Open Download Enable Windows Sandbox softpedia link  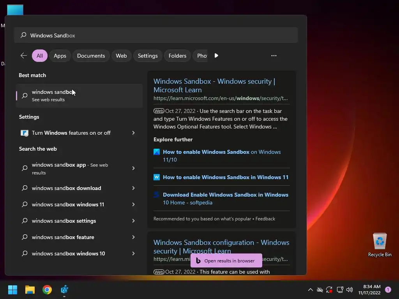tap(226, 199)
